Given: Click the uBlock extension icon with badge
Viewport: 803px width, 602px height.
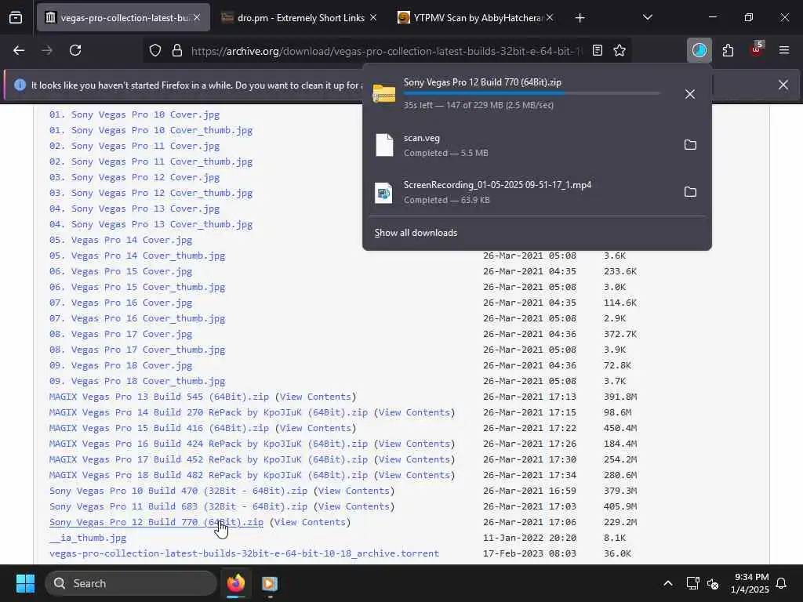Looking at the screenshot, I should pos(757,49).
